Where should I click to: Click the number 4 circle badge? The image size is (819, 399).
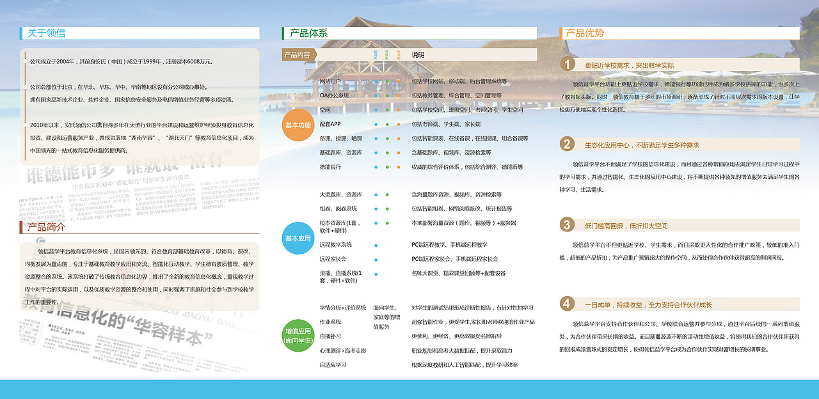pos(567,304)
